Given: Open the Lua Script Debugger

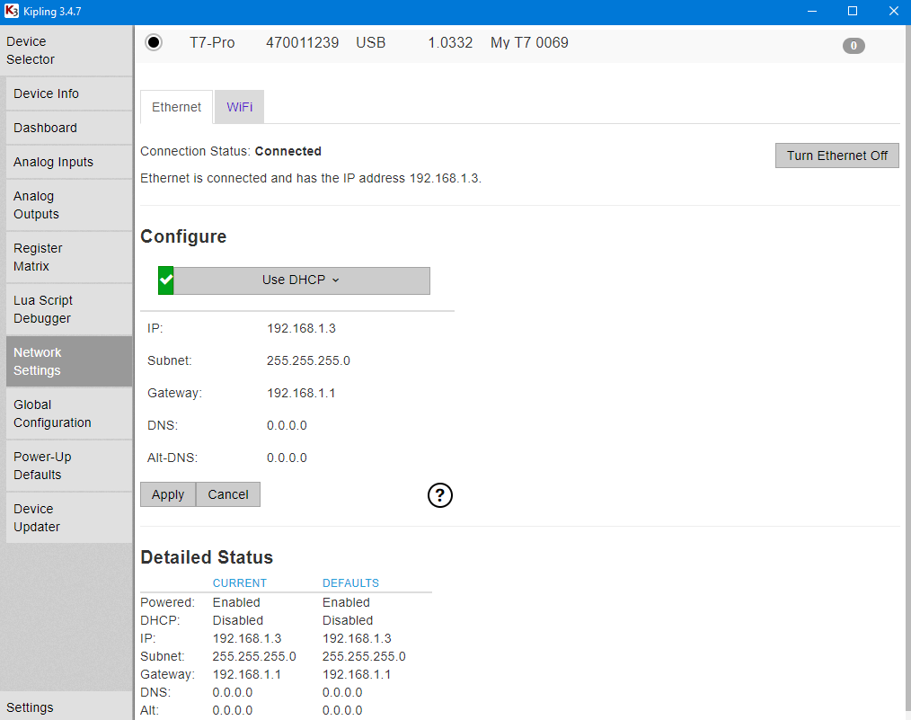Looking at the screenshot, I should [x=44, y=309].
